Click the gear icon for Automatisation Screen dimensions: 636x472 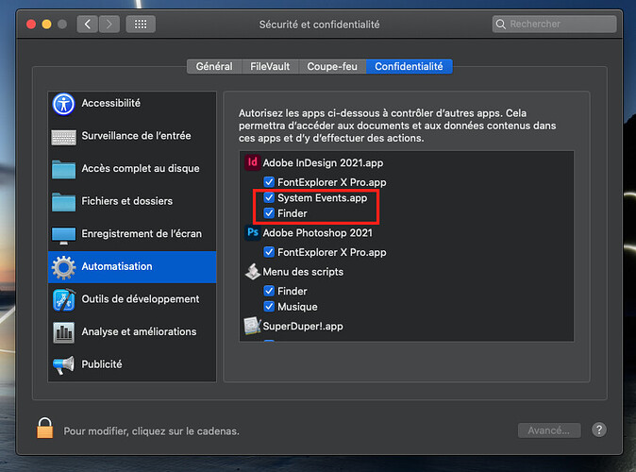click(x=63, y=267)
